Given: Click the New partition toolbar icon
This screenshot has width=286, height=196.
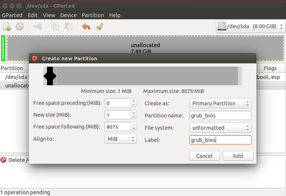Looking at the screenshot, I should coord(7,26).
